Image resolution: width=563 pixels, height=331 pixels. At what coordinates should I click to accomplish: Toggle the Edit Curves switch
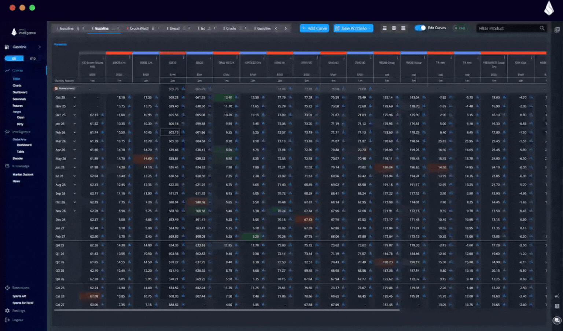pyautogui.click(x=420, y=28)
